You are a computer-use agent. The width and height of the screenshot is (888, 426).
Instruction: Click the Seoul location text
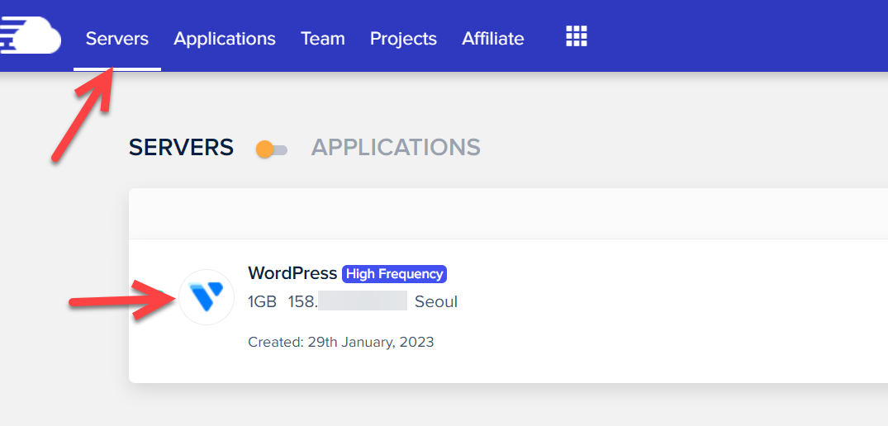tap(436, 302)
